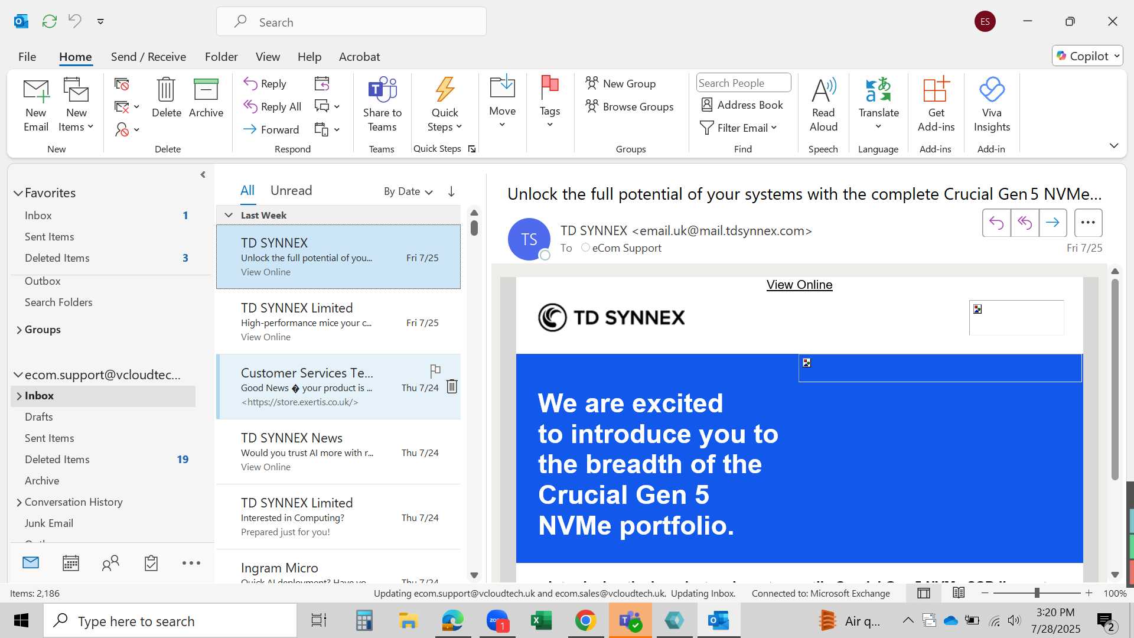Image resolution: width=1134 pixels, height=638 pixels.
Task: Open the New Items menu
Action: [76, 105]
